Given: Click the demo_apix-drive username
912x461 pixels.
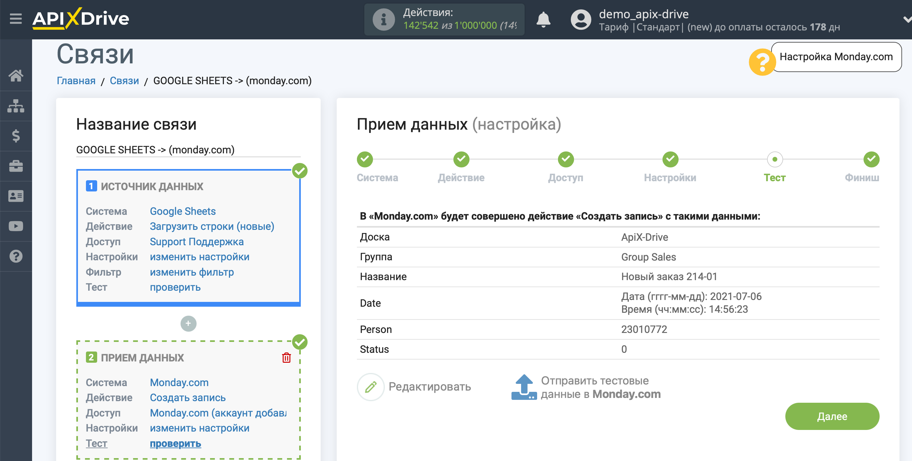Looking at the screenshot, I should point(644,14).
